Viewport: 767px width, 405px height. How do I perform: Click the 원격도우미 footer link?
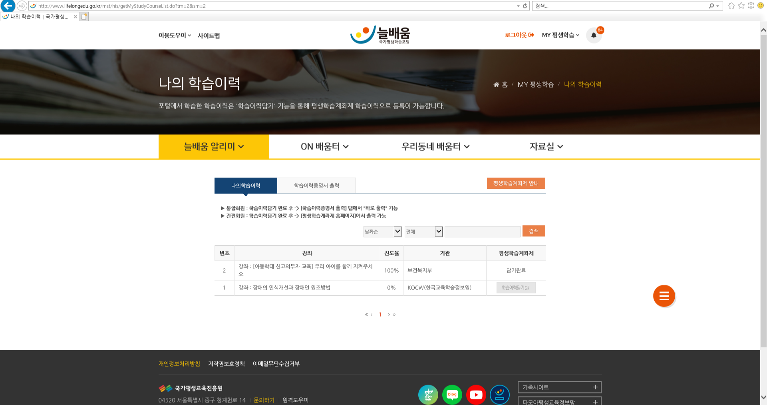pos(296,400)
